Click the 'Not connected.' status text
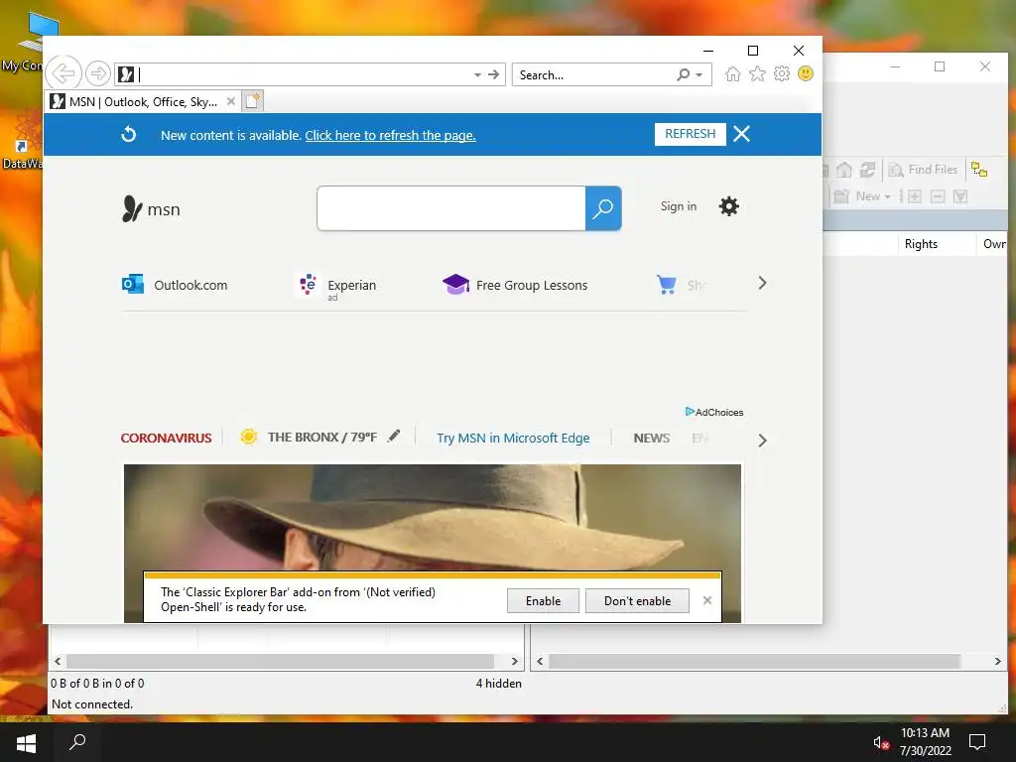The image size is (1016, 762). click(x=92, y=703)
